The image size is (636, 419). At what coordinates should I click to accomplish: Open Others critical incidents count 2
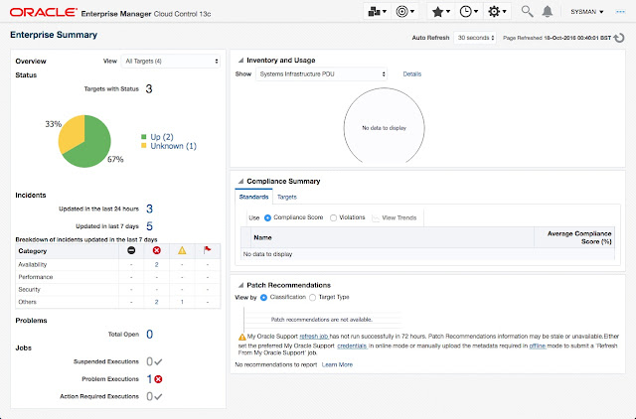tap(157, 302)
